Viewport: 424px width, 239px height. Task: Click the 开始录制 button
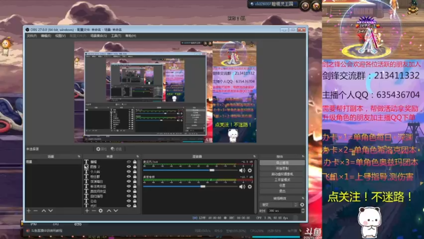(x=282, y=168)
